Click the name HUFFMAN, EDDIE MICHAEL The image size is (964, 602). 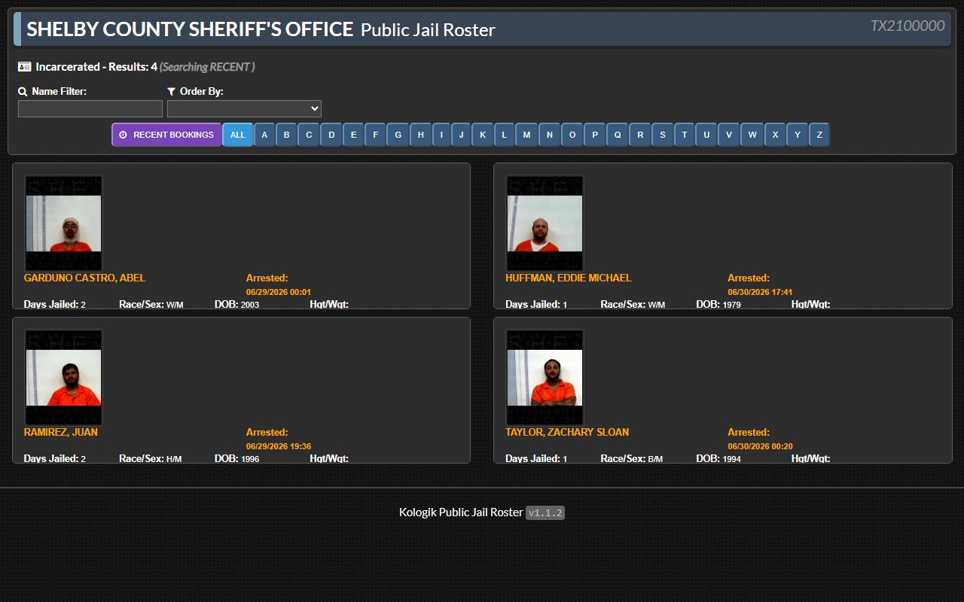569,278
